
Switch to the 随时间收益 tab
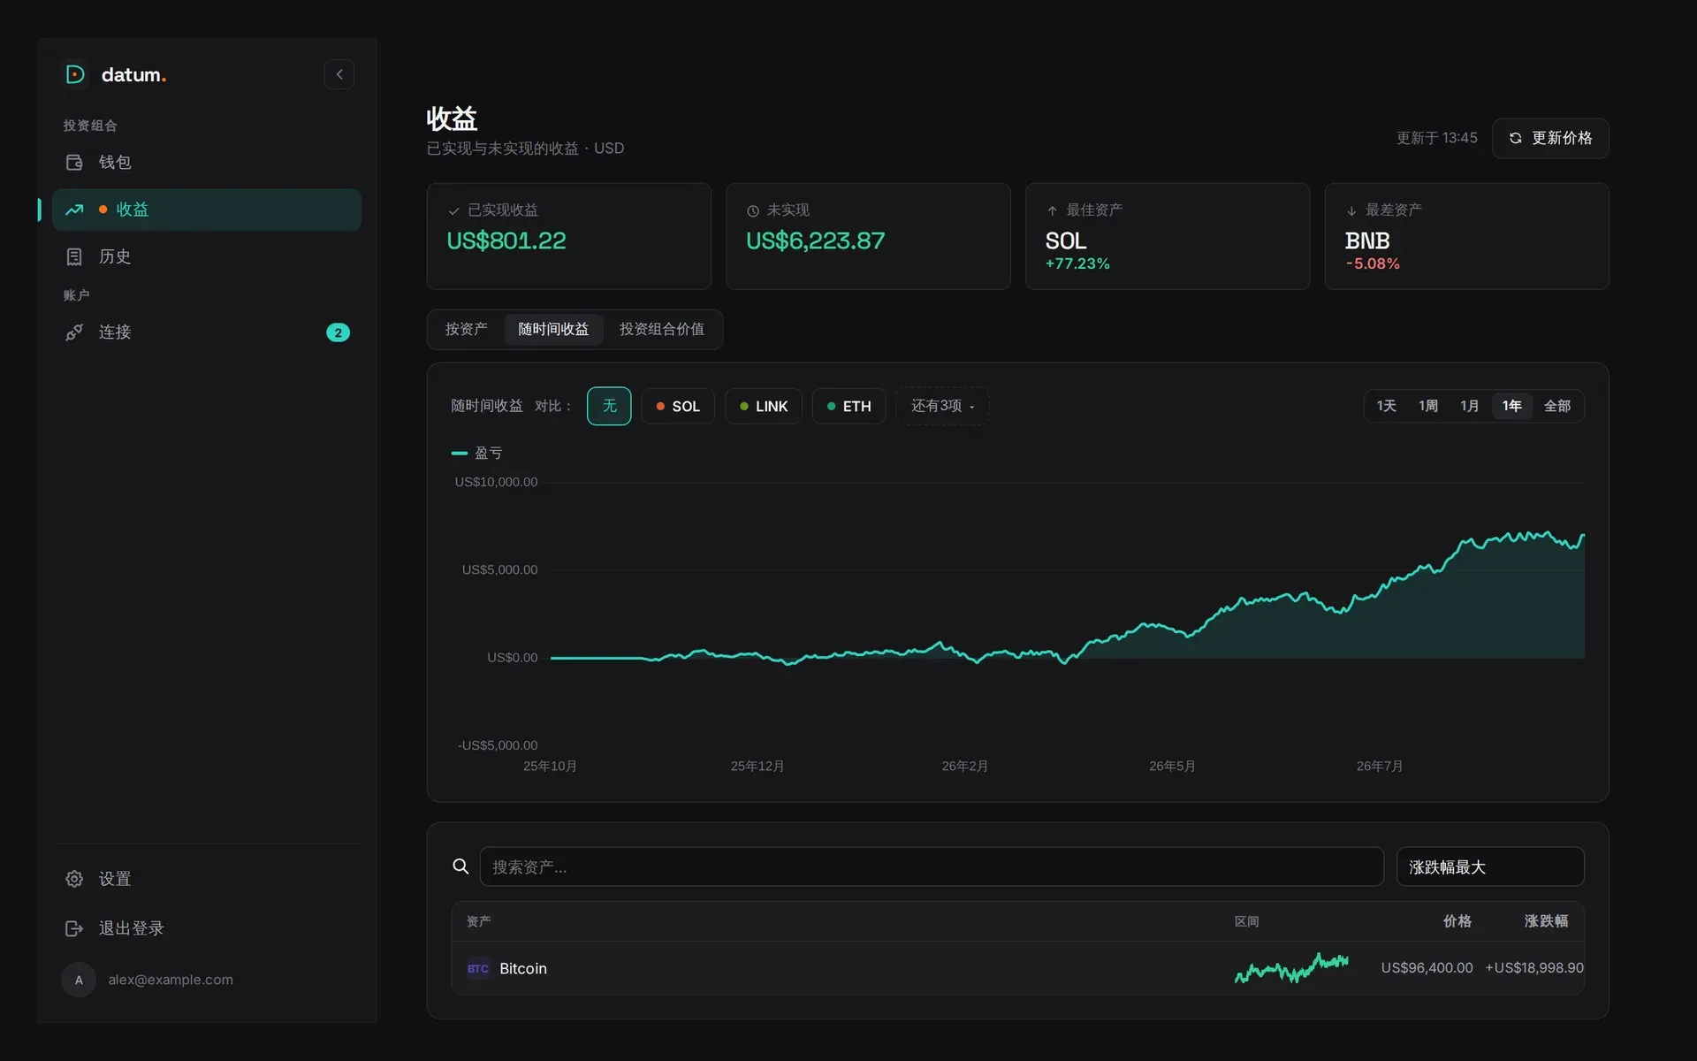click(x=553, y=329)
